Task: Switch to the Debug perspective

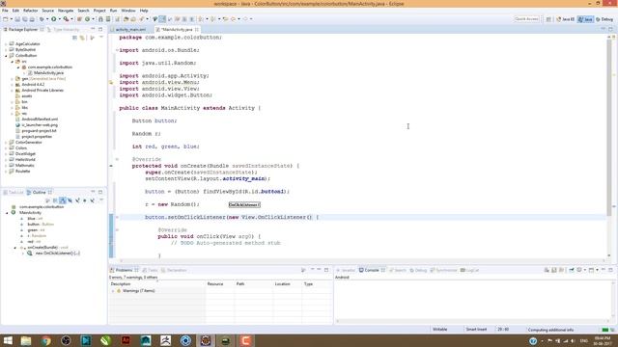Action: [604, 19]
